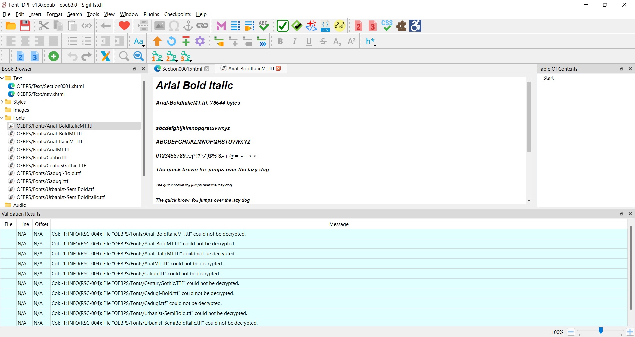Close the Book Browser panel
Viewport: 635px width, 337px height.
click(x=143, y=69)
